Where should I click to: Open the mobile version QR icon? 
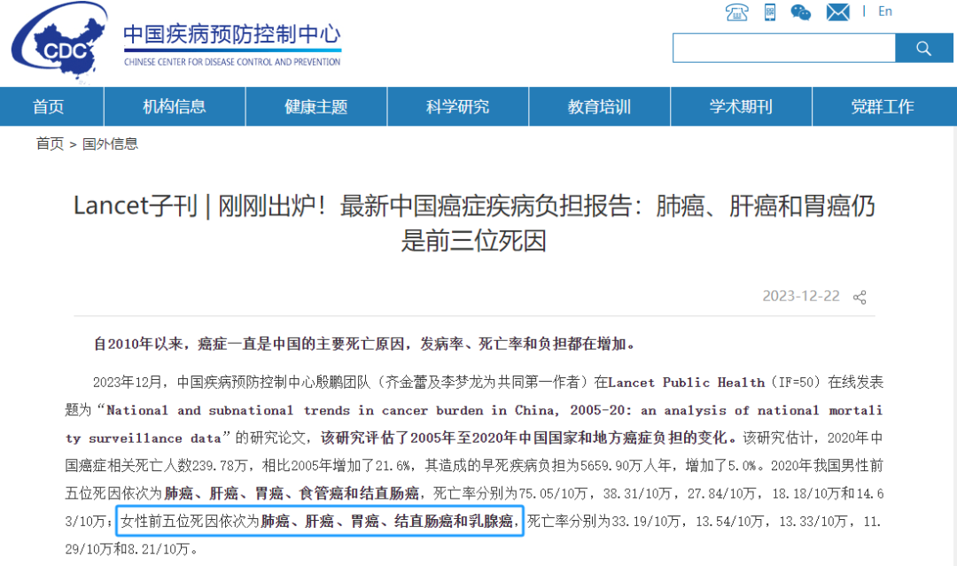[769, 12]
